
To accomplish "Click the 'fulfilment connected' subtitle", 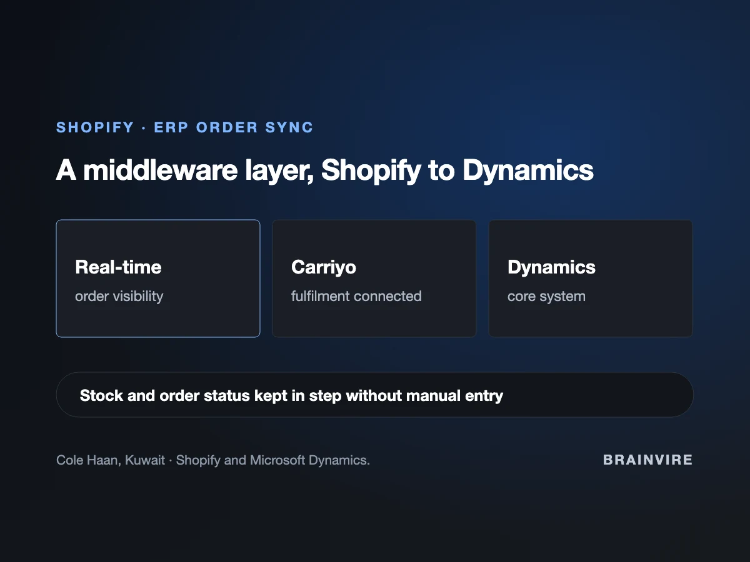I will [x=356, y=296].
